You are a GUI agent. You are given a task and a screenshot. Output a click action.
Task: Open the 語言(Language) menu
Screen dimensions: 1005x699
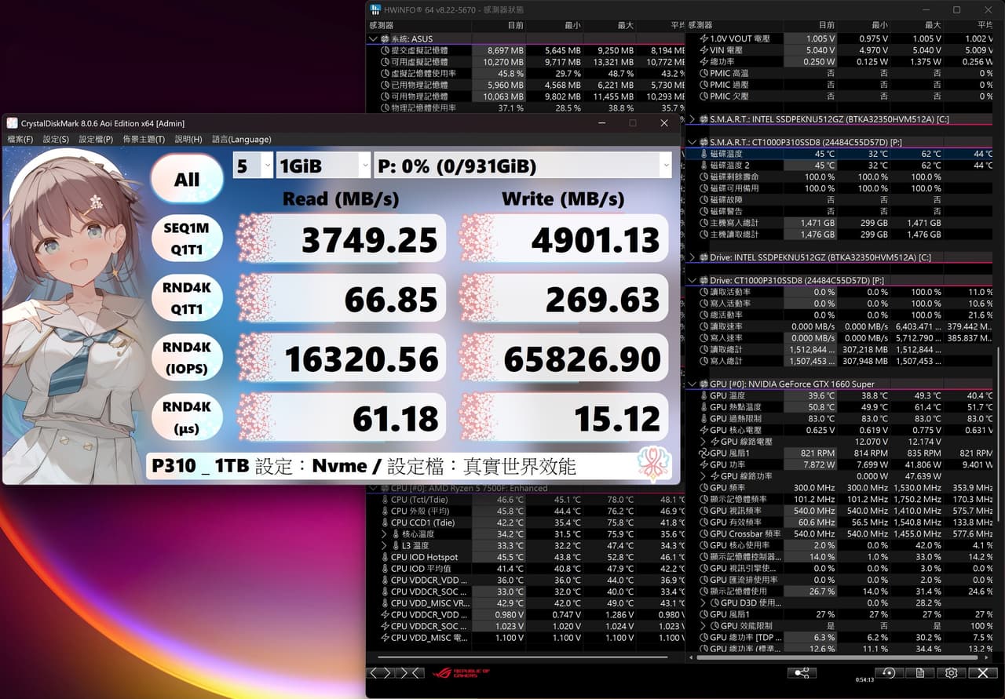pos(241,140)
